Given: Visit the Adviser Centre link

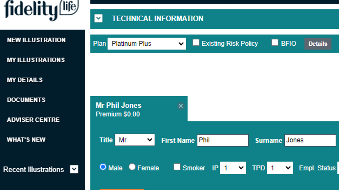Looking at the screenshot, I should pyautogui.click(x=33, y=120).
